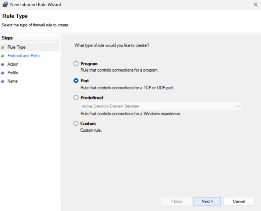The width and height of the screenshot is (261, 211).
Task: Click the firewall wizard title bar icon
Action: (x=5, y=4)
